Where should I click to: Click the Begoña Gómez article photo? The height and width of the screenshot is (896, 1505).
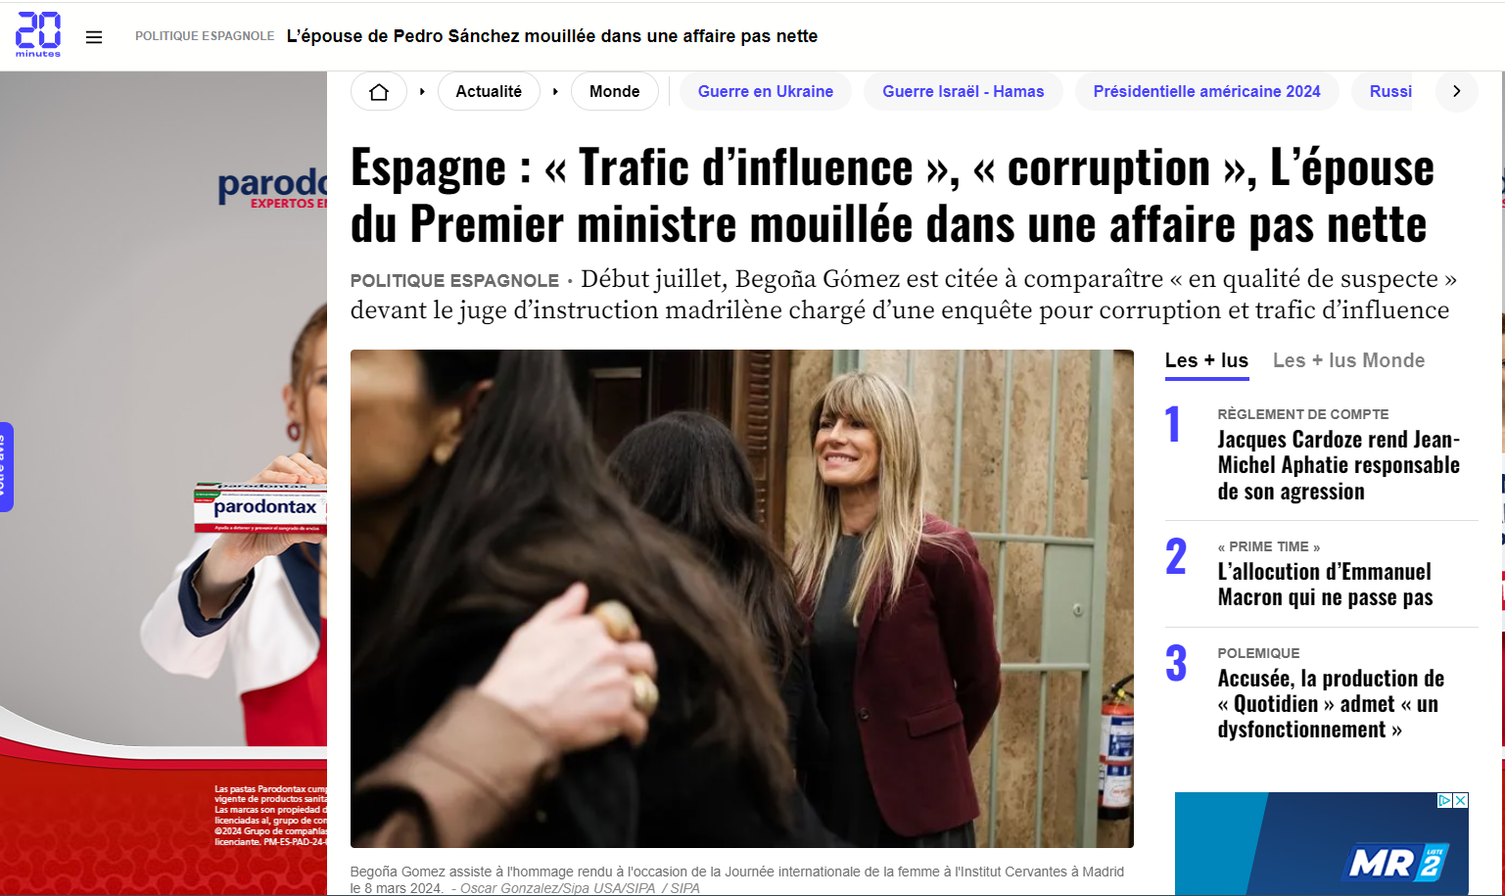pos(742,598)
